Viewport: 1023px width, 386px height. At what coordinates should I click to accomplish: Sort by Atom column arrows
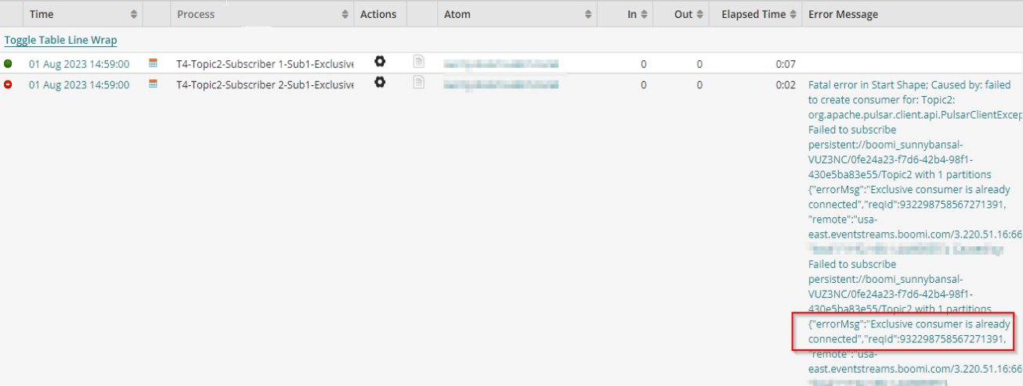(588, 14)
